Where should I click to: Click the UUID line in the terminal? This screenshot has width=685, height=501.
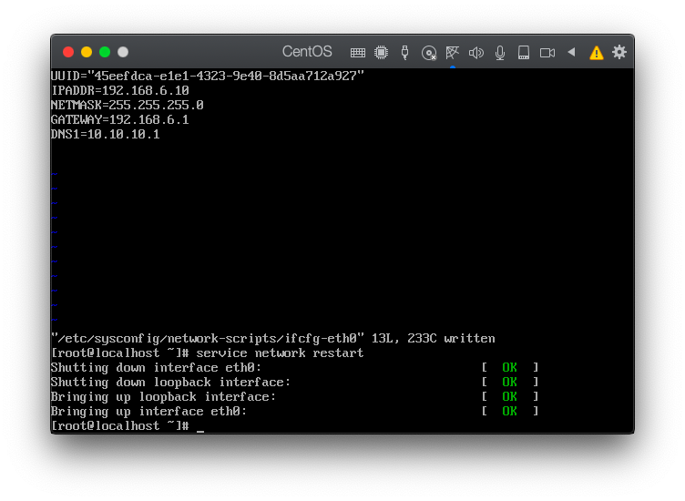coord(208,76)
